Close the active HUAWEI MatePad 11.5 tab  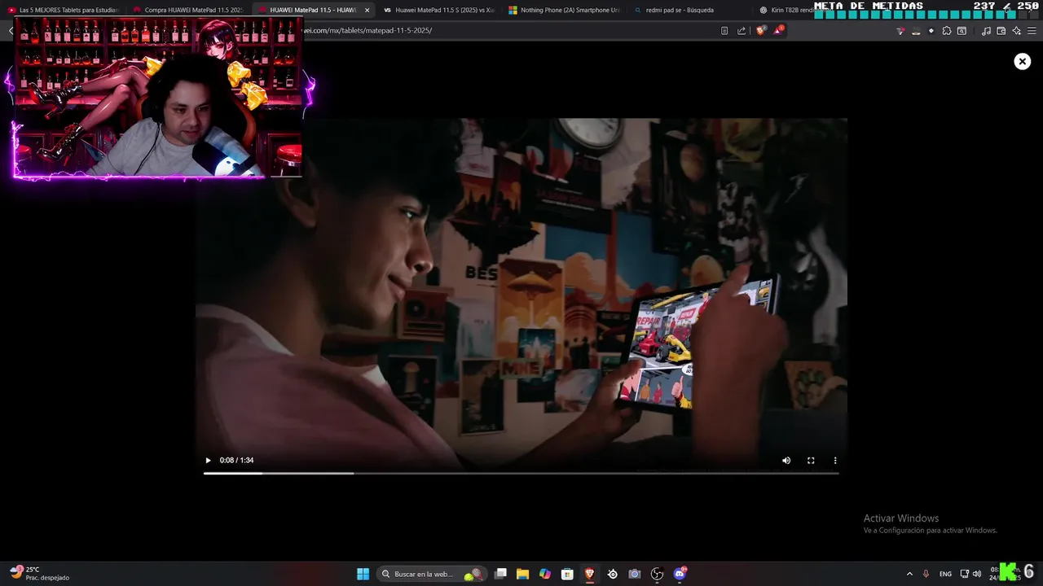(367, 10)
